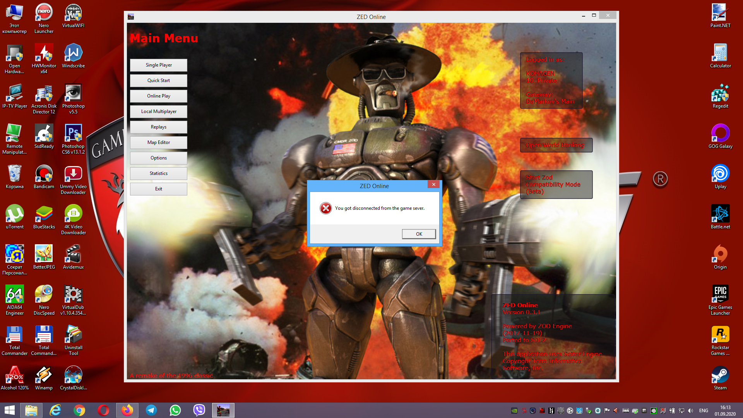
Task: Launch Battle.net desktop shortcut
Action: click(720, 217)
